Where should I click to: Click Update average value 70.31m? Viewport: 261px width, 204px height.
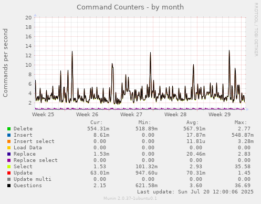click(196, 173)
